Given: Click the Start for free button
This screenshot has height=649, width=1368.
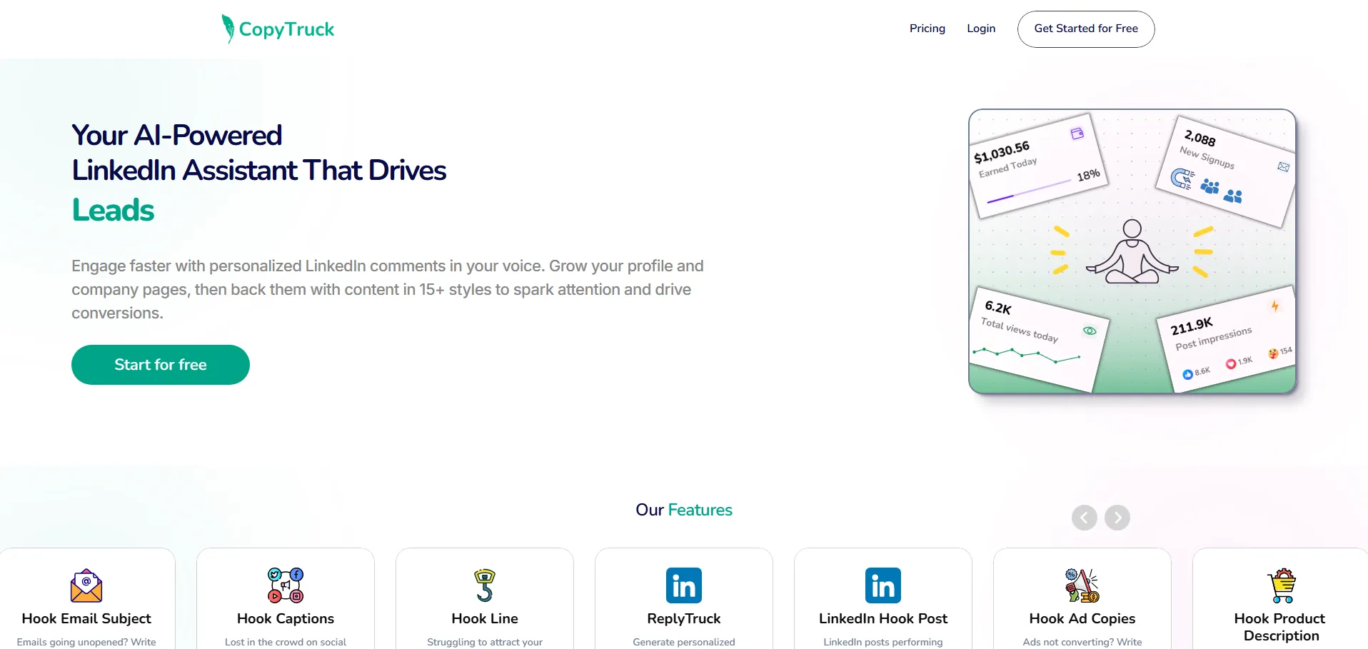Looking at the screenshot, I should 161,365.
